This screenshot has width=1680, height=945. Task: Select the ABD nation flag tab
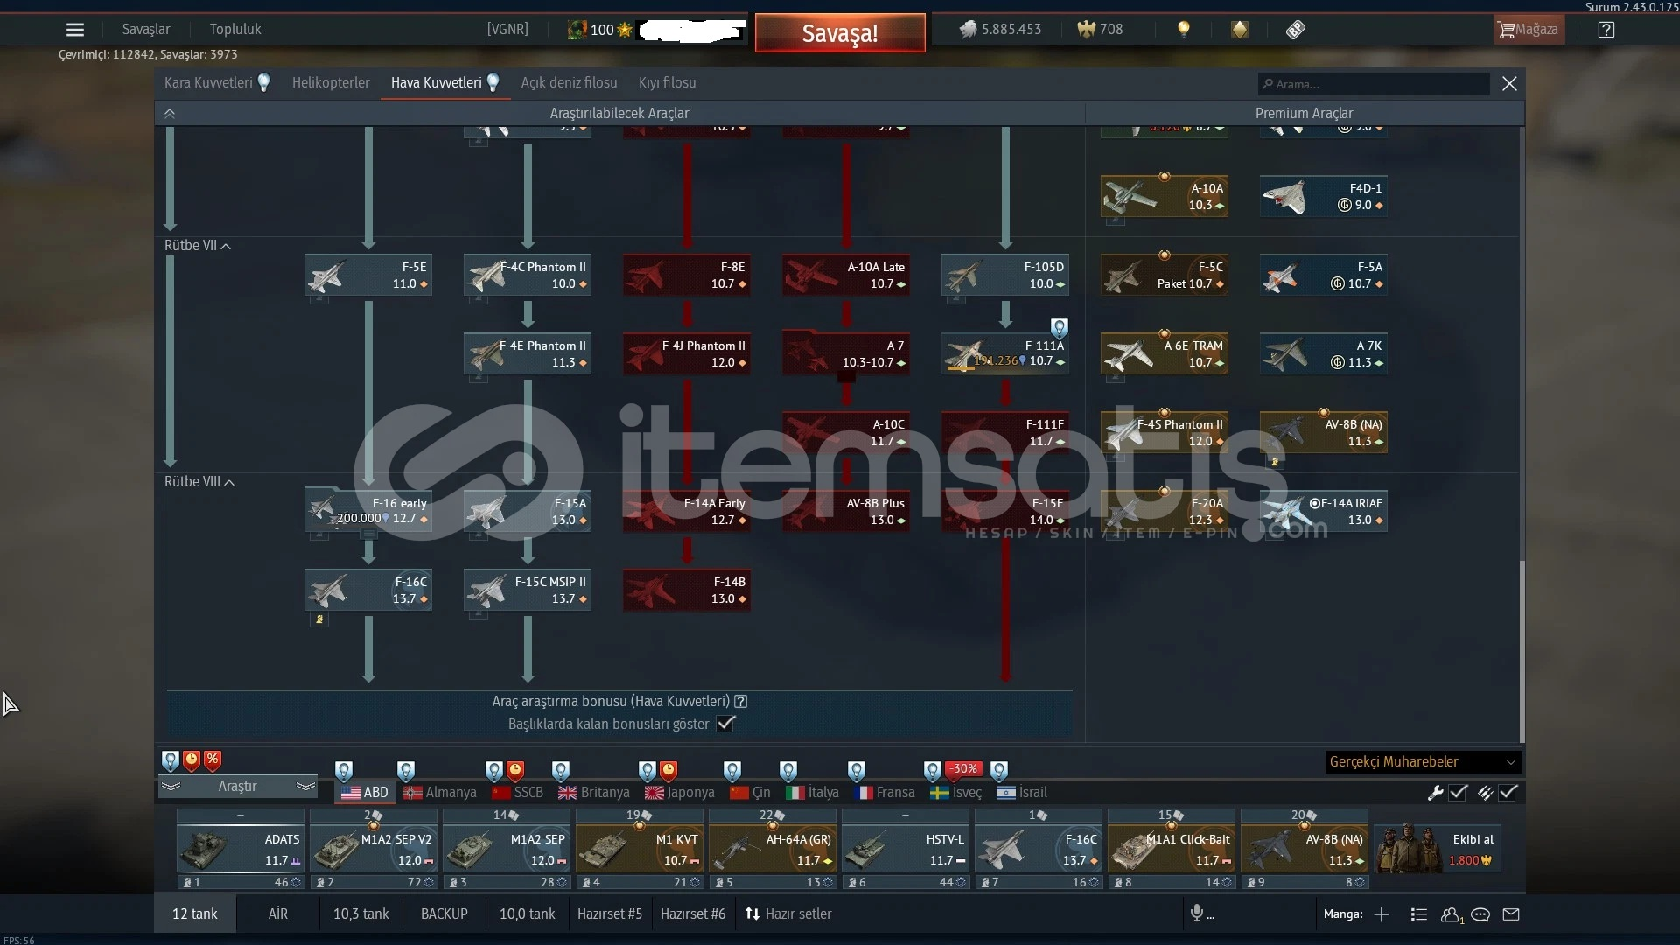(365, 792)
